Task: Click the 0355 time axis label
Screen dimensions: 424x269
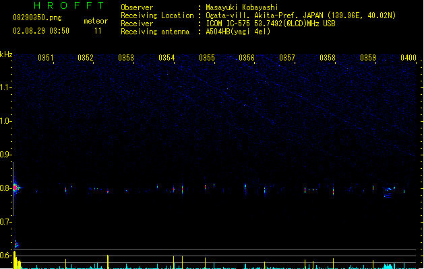Action: point(207,58)
